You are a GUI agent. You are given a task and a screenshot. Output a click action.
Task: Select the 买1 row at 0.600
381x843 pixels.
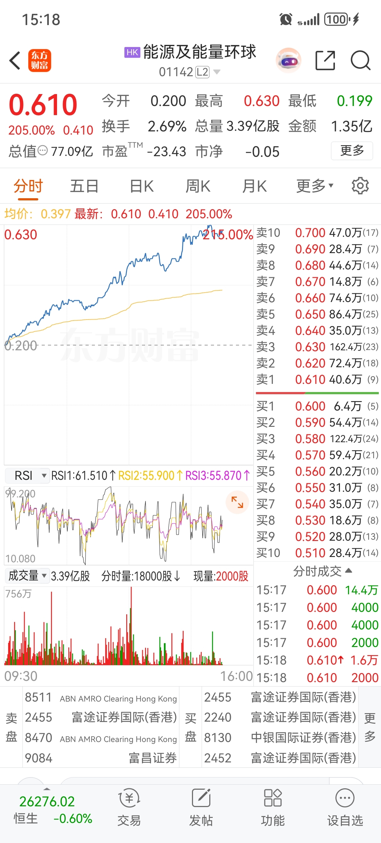pyautogui.click(x=317, y=406)
